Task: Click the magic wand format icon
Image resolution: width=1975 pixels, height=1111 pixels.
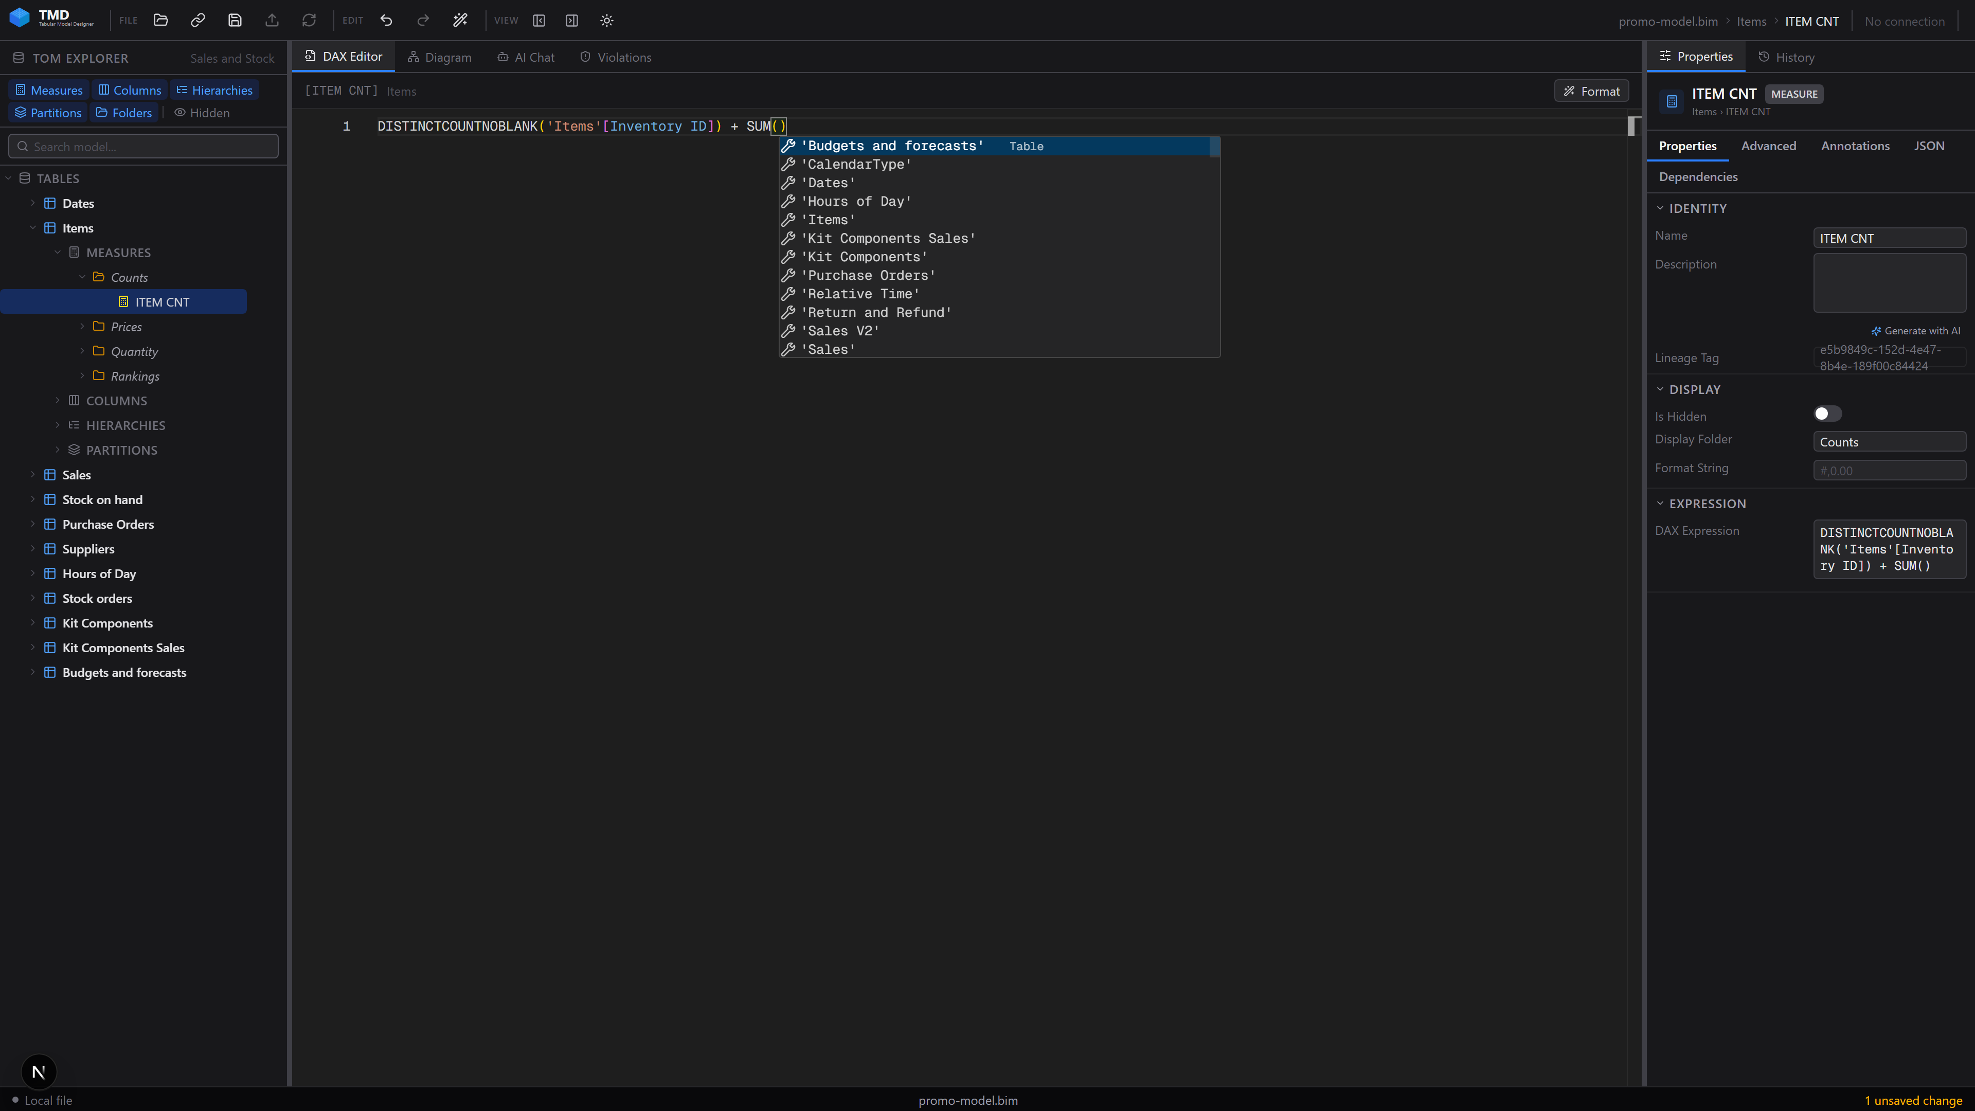Action: (460, 21)
